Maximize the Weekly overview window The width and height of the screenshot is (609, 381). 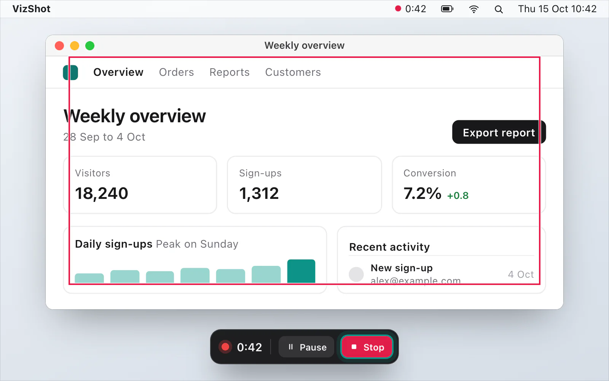[90, 46]
